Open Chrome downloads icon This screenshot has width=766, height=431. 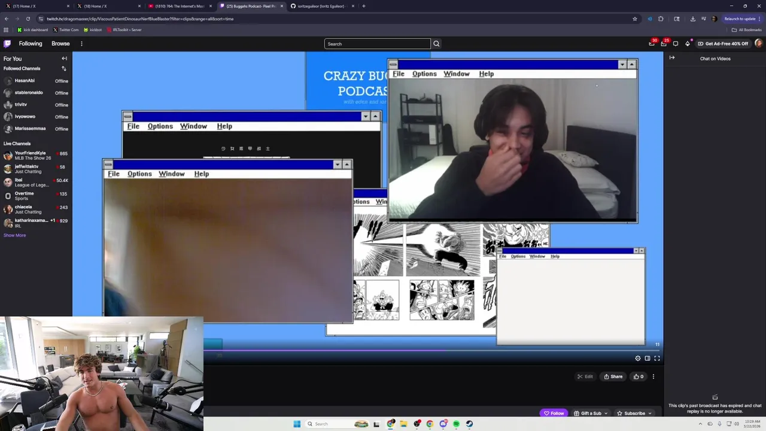click(692, 19)
